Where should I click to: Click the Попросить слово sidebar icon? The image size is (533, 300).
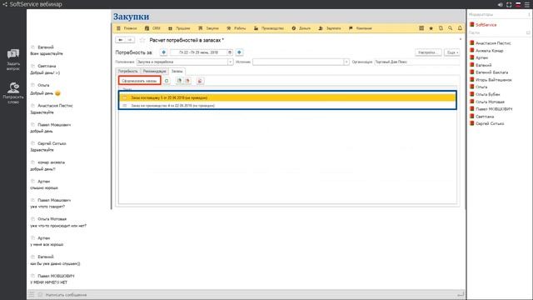[x=13, y=92]
